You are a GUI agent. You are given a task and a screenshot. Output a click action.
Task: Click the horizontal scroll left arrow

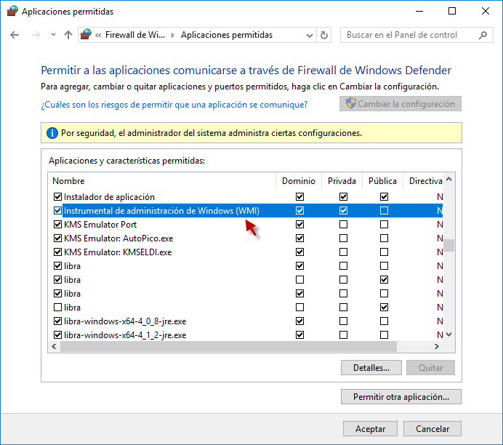[54, 347]
